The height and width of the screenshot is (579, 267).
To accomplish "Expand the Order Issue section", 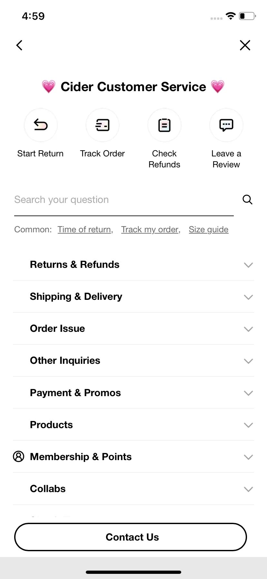I will (133, 329).
